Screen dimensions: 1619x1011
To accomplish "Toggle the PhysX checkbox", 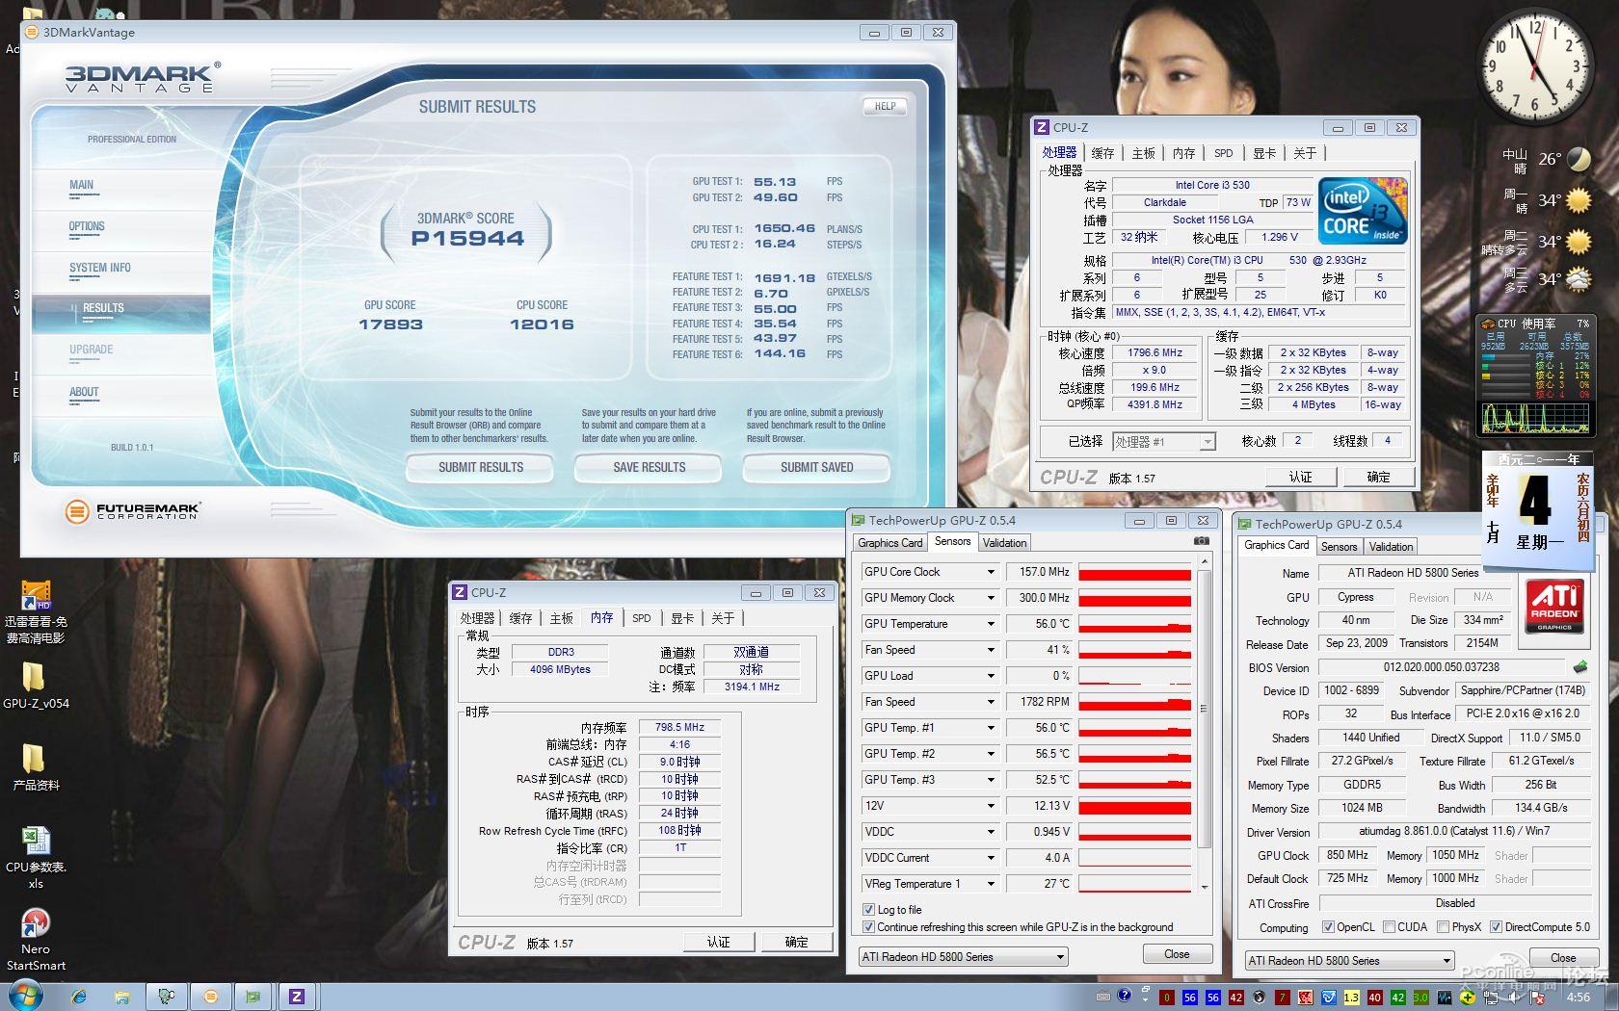I will point(1443,927).
